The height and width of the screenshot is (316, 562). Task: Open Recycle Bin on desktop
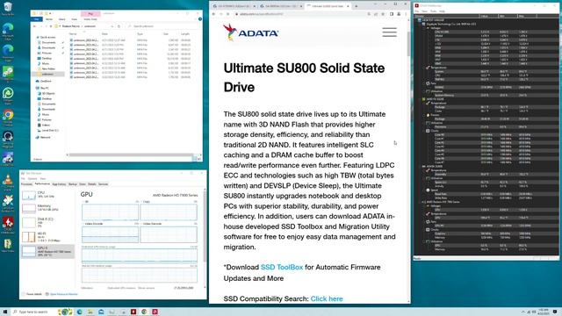point(8,9)
